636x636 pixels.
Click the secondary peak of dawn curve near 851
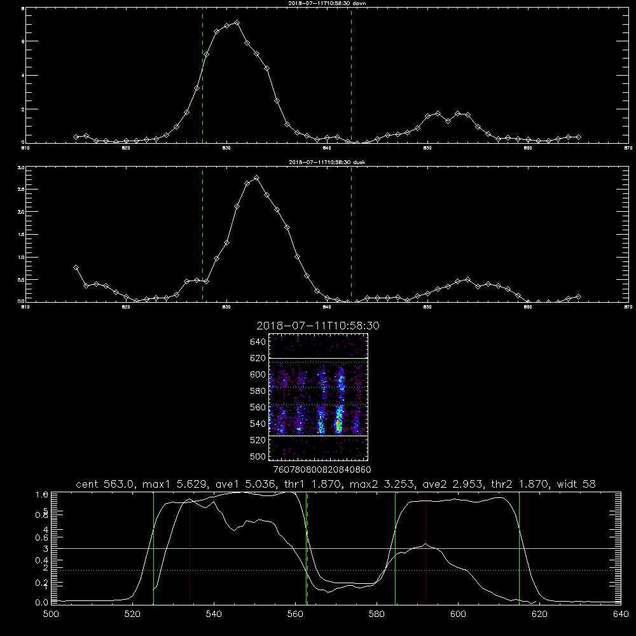438,114
